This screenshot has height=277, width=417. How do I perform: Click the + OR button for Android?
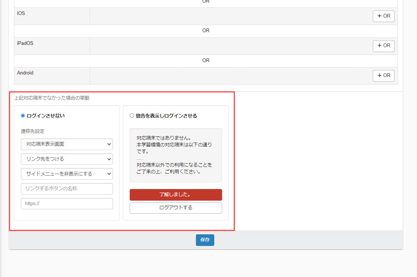[383, 76]
